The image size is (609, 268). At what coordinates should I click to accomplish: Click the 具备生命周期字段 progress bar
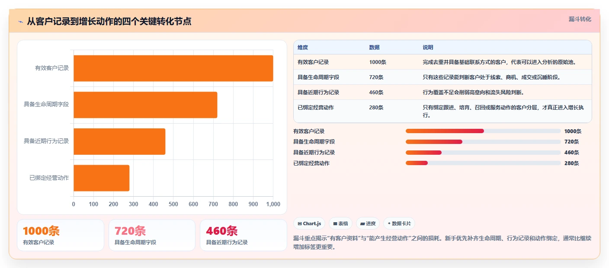483,142
